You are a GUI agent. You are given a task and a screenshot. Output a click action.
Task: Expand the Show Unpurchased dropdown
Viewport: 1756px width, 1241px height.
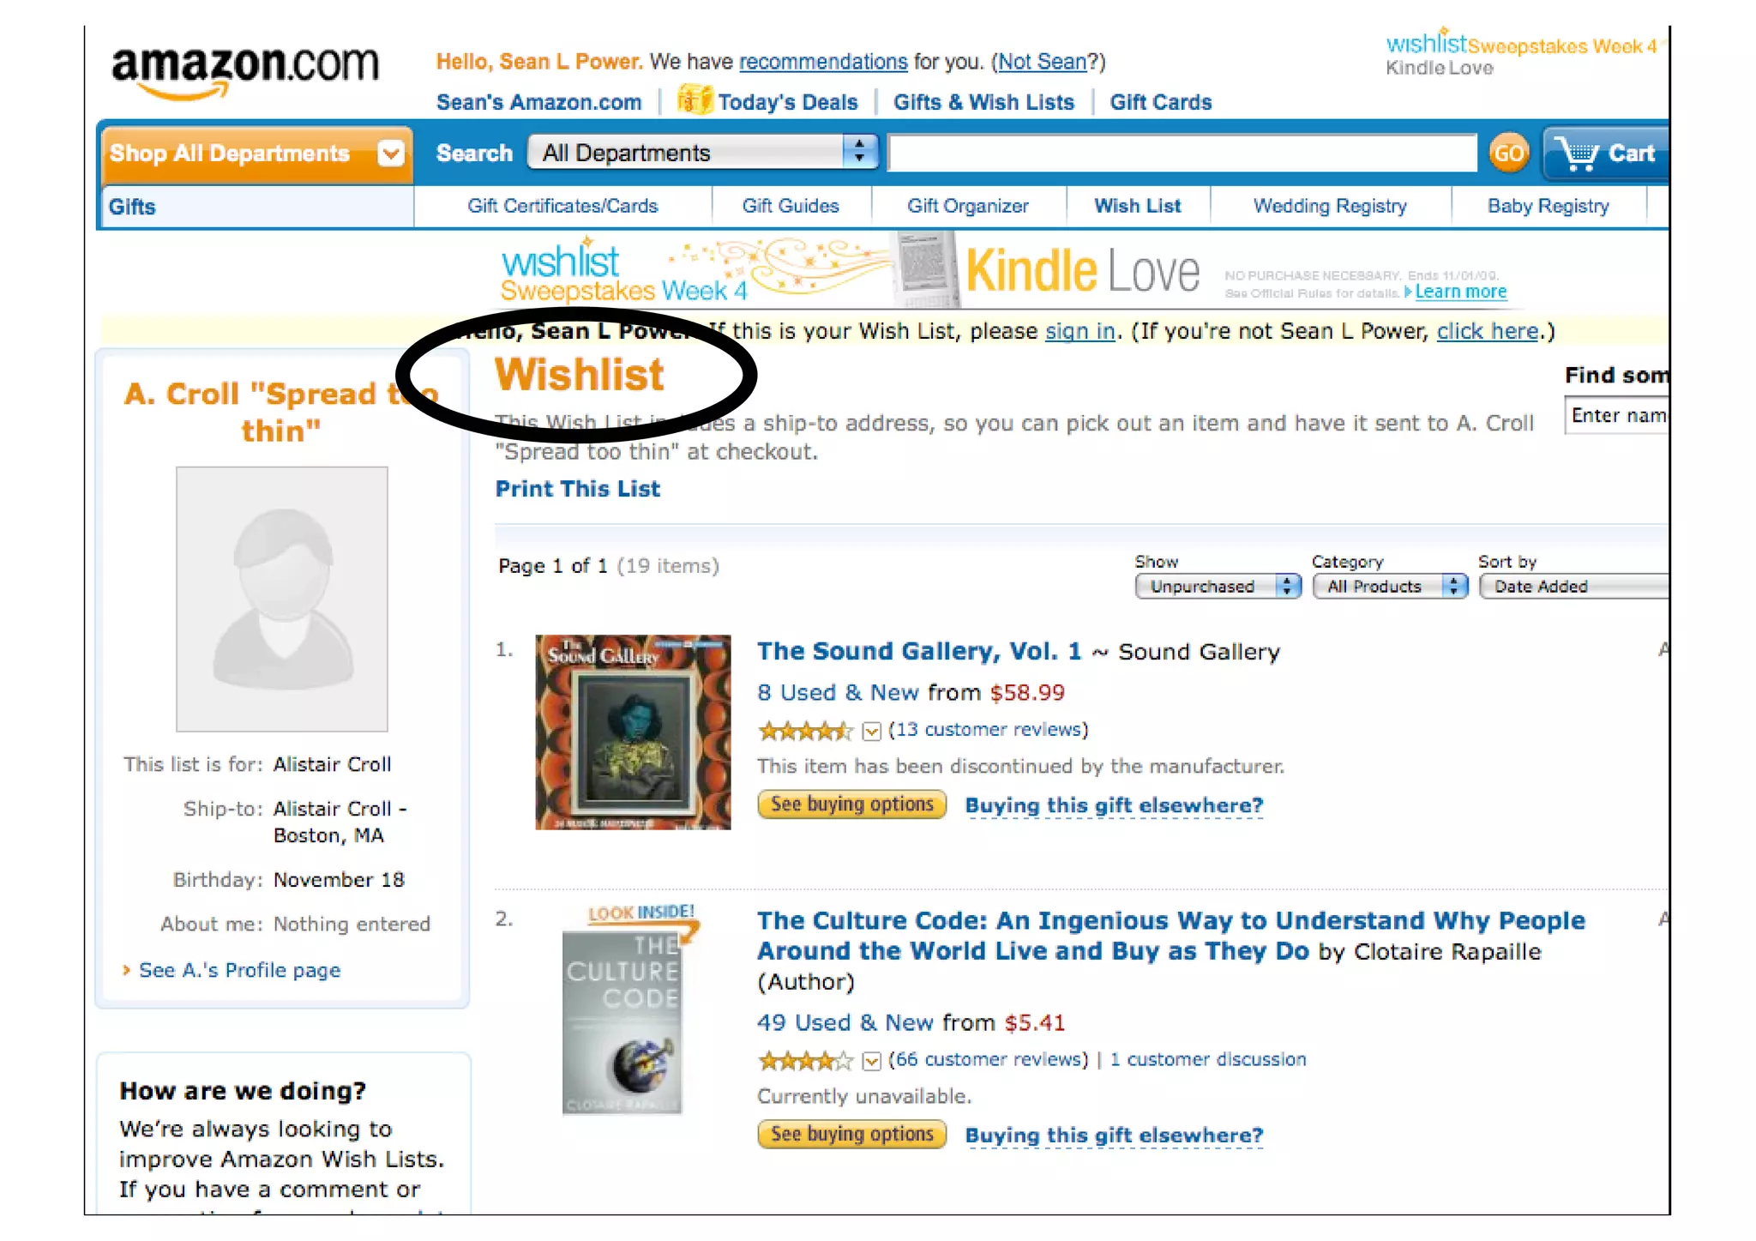coord(1218,586)
